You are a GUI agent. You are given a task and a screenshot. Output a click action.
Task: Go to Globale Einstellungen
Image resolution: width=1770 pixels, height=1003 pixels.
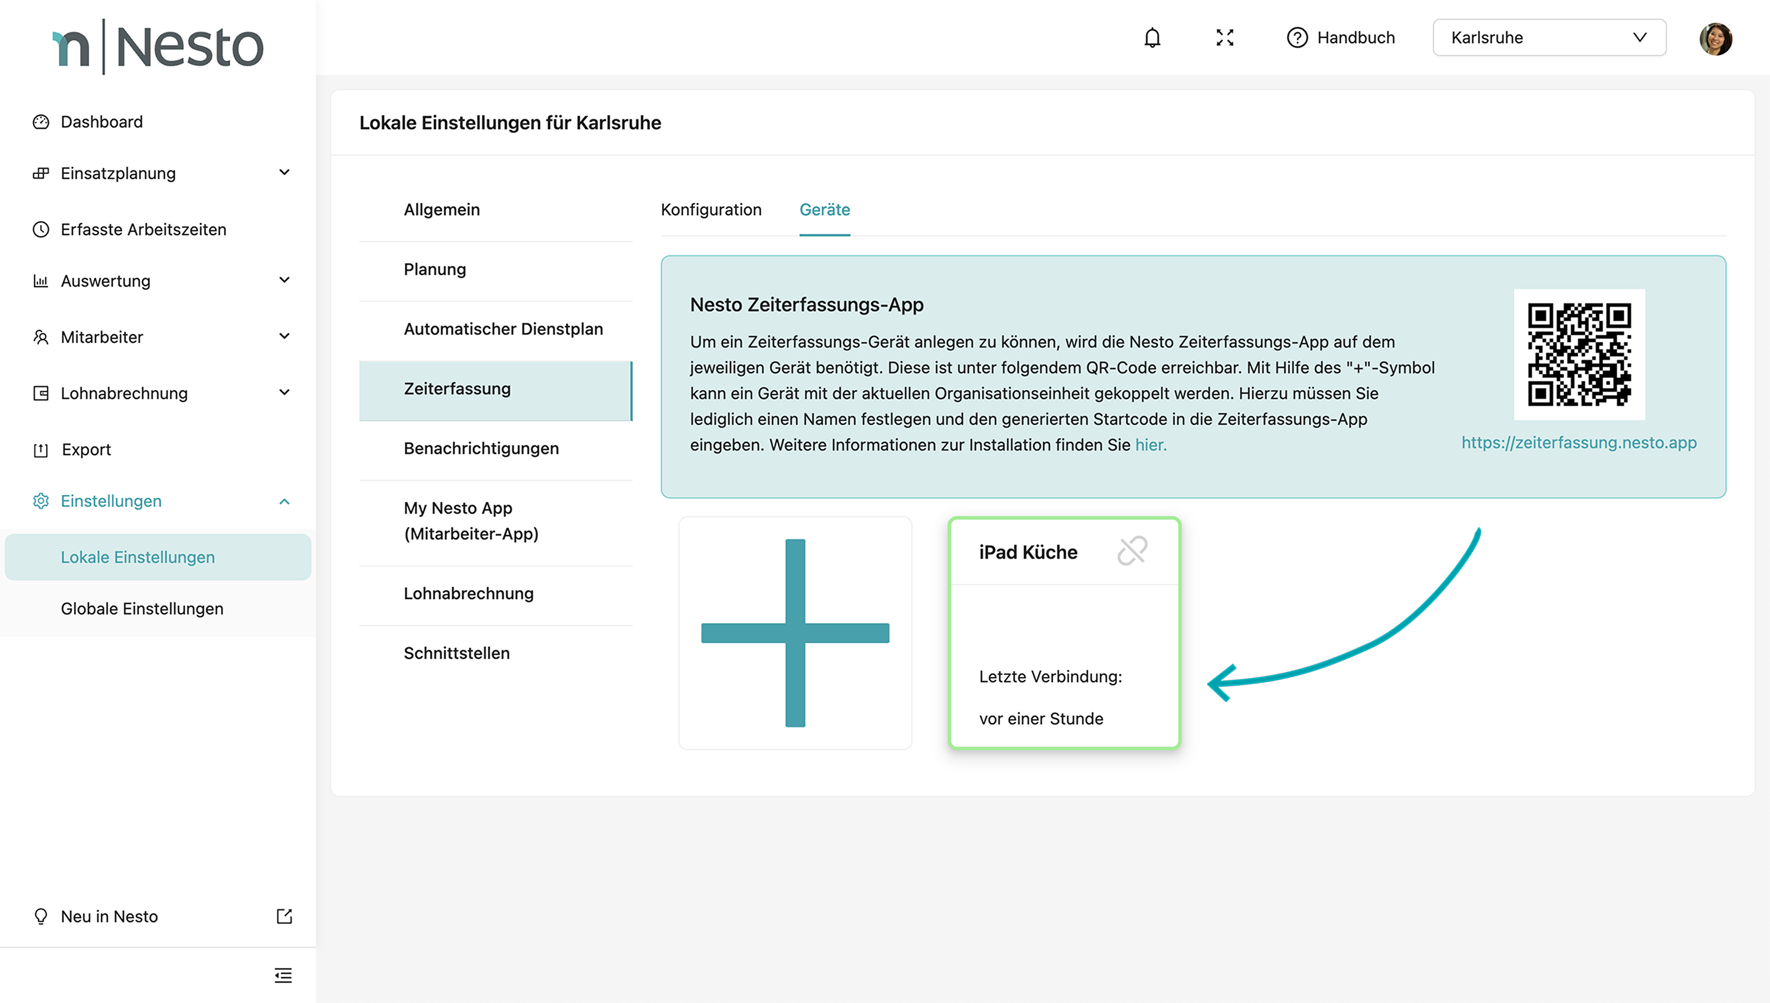point(142,609)
